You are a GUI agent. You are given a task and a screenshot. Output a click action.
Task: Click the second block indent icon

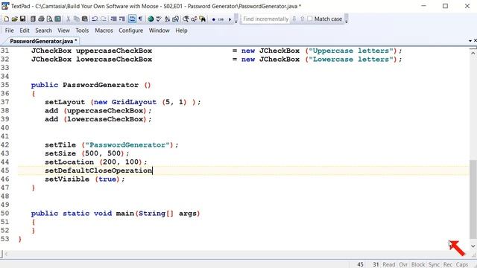[121, 19]
